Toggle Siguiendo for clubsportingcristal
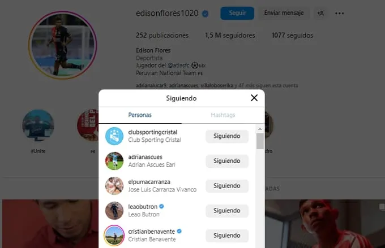385x248 pixels. click(227, 136)
